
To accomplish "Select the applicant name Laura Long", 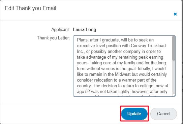I will (85, 30).
